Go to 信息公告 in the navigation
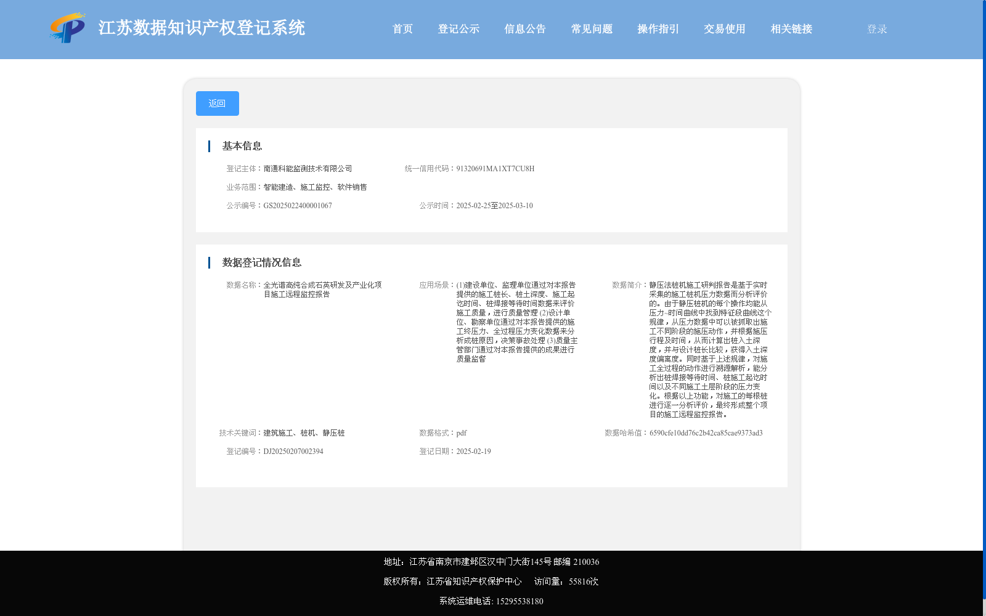This screenshot has width=986, height=616. point(525,29)
